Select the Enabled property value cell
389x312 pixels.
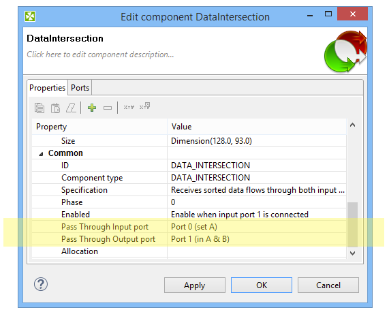[x=257, y=215]
